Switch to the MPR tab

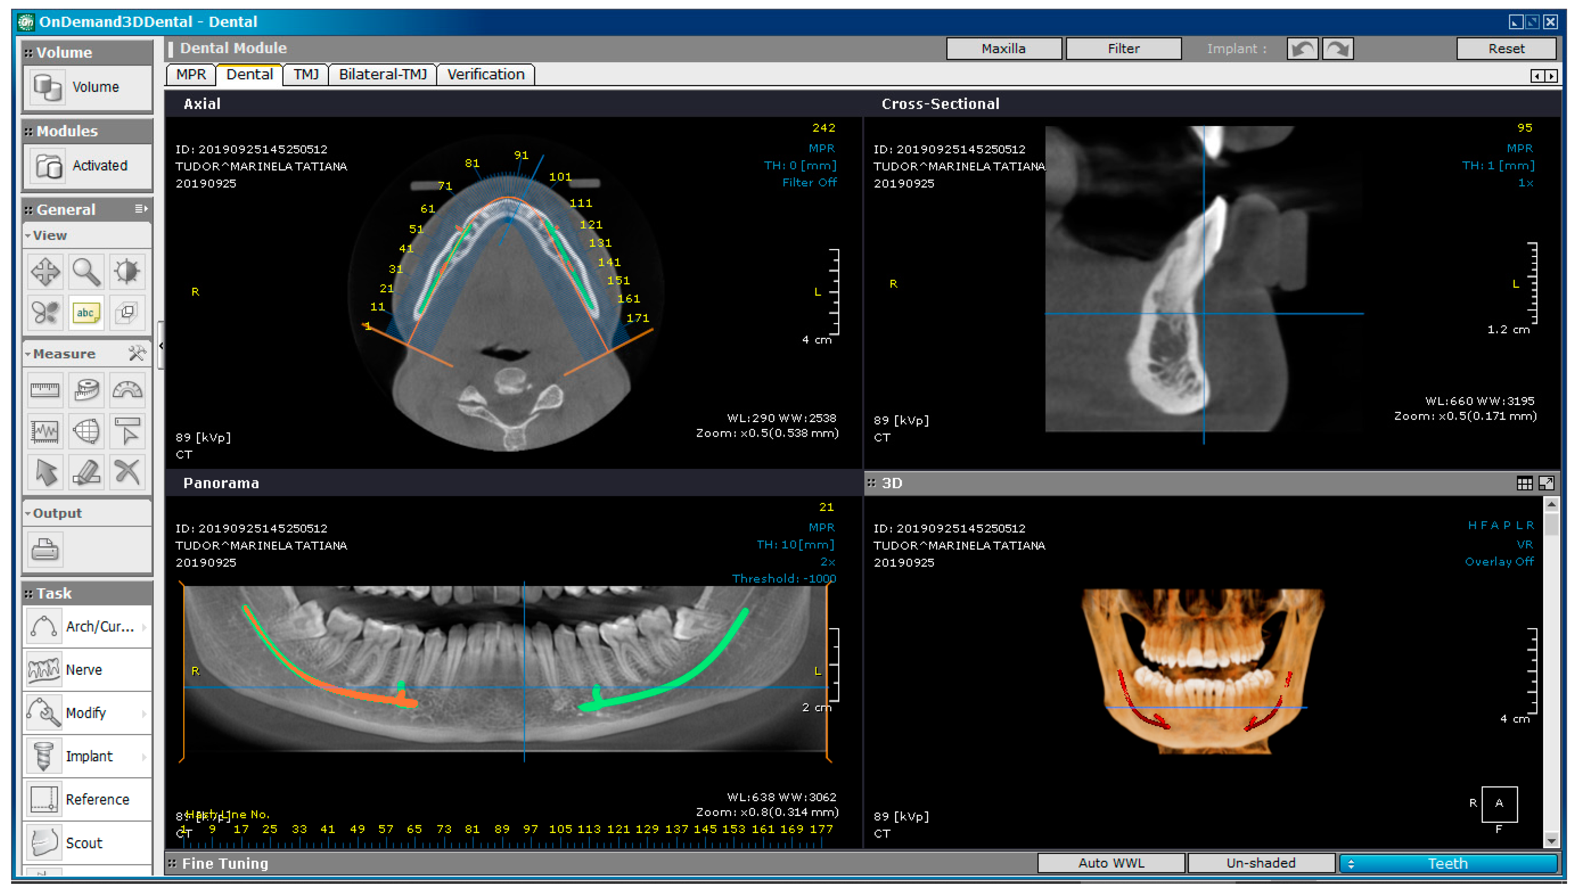coord(191,75)
